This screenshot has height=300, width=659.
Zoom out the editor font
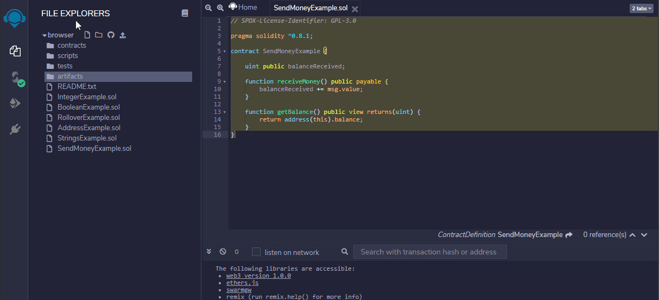208,8
